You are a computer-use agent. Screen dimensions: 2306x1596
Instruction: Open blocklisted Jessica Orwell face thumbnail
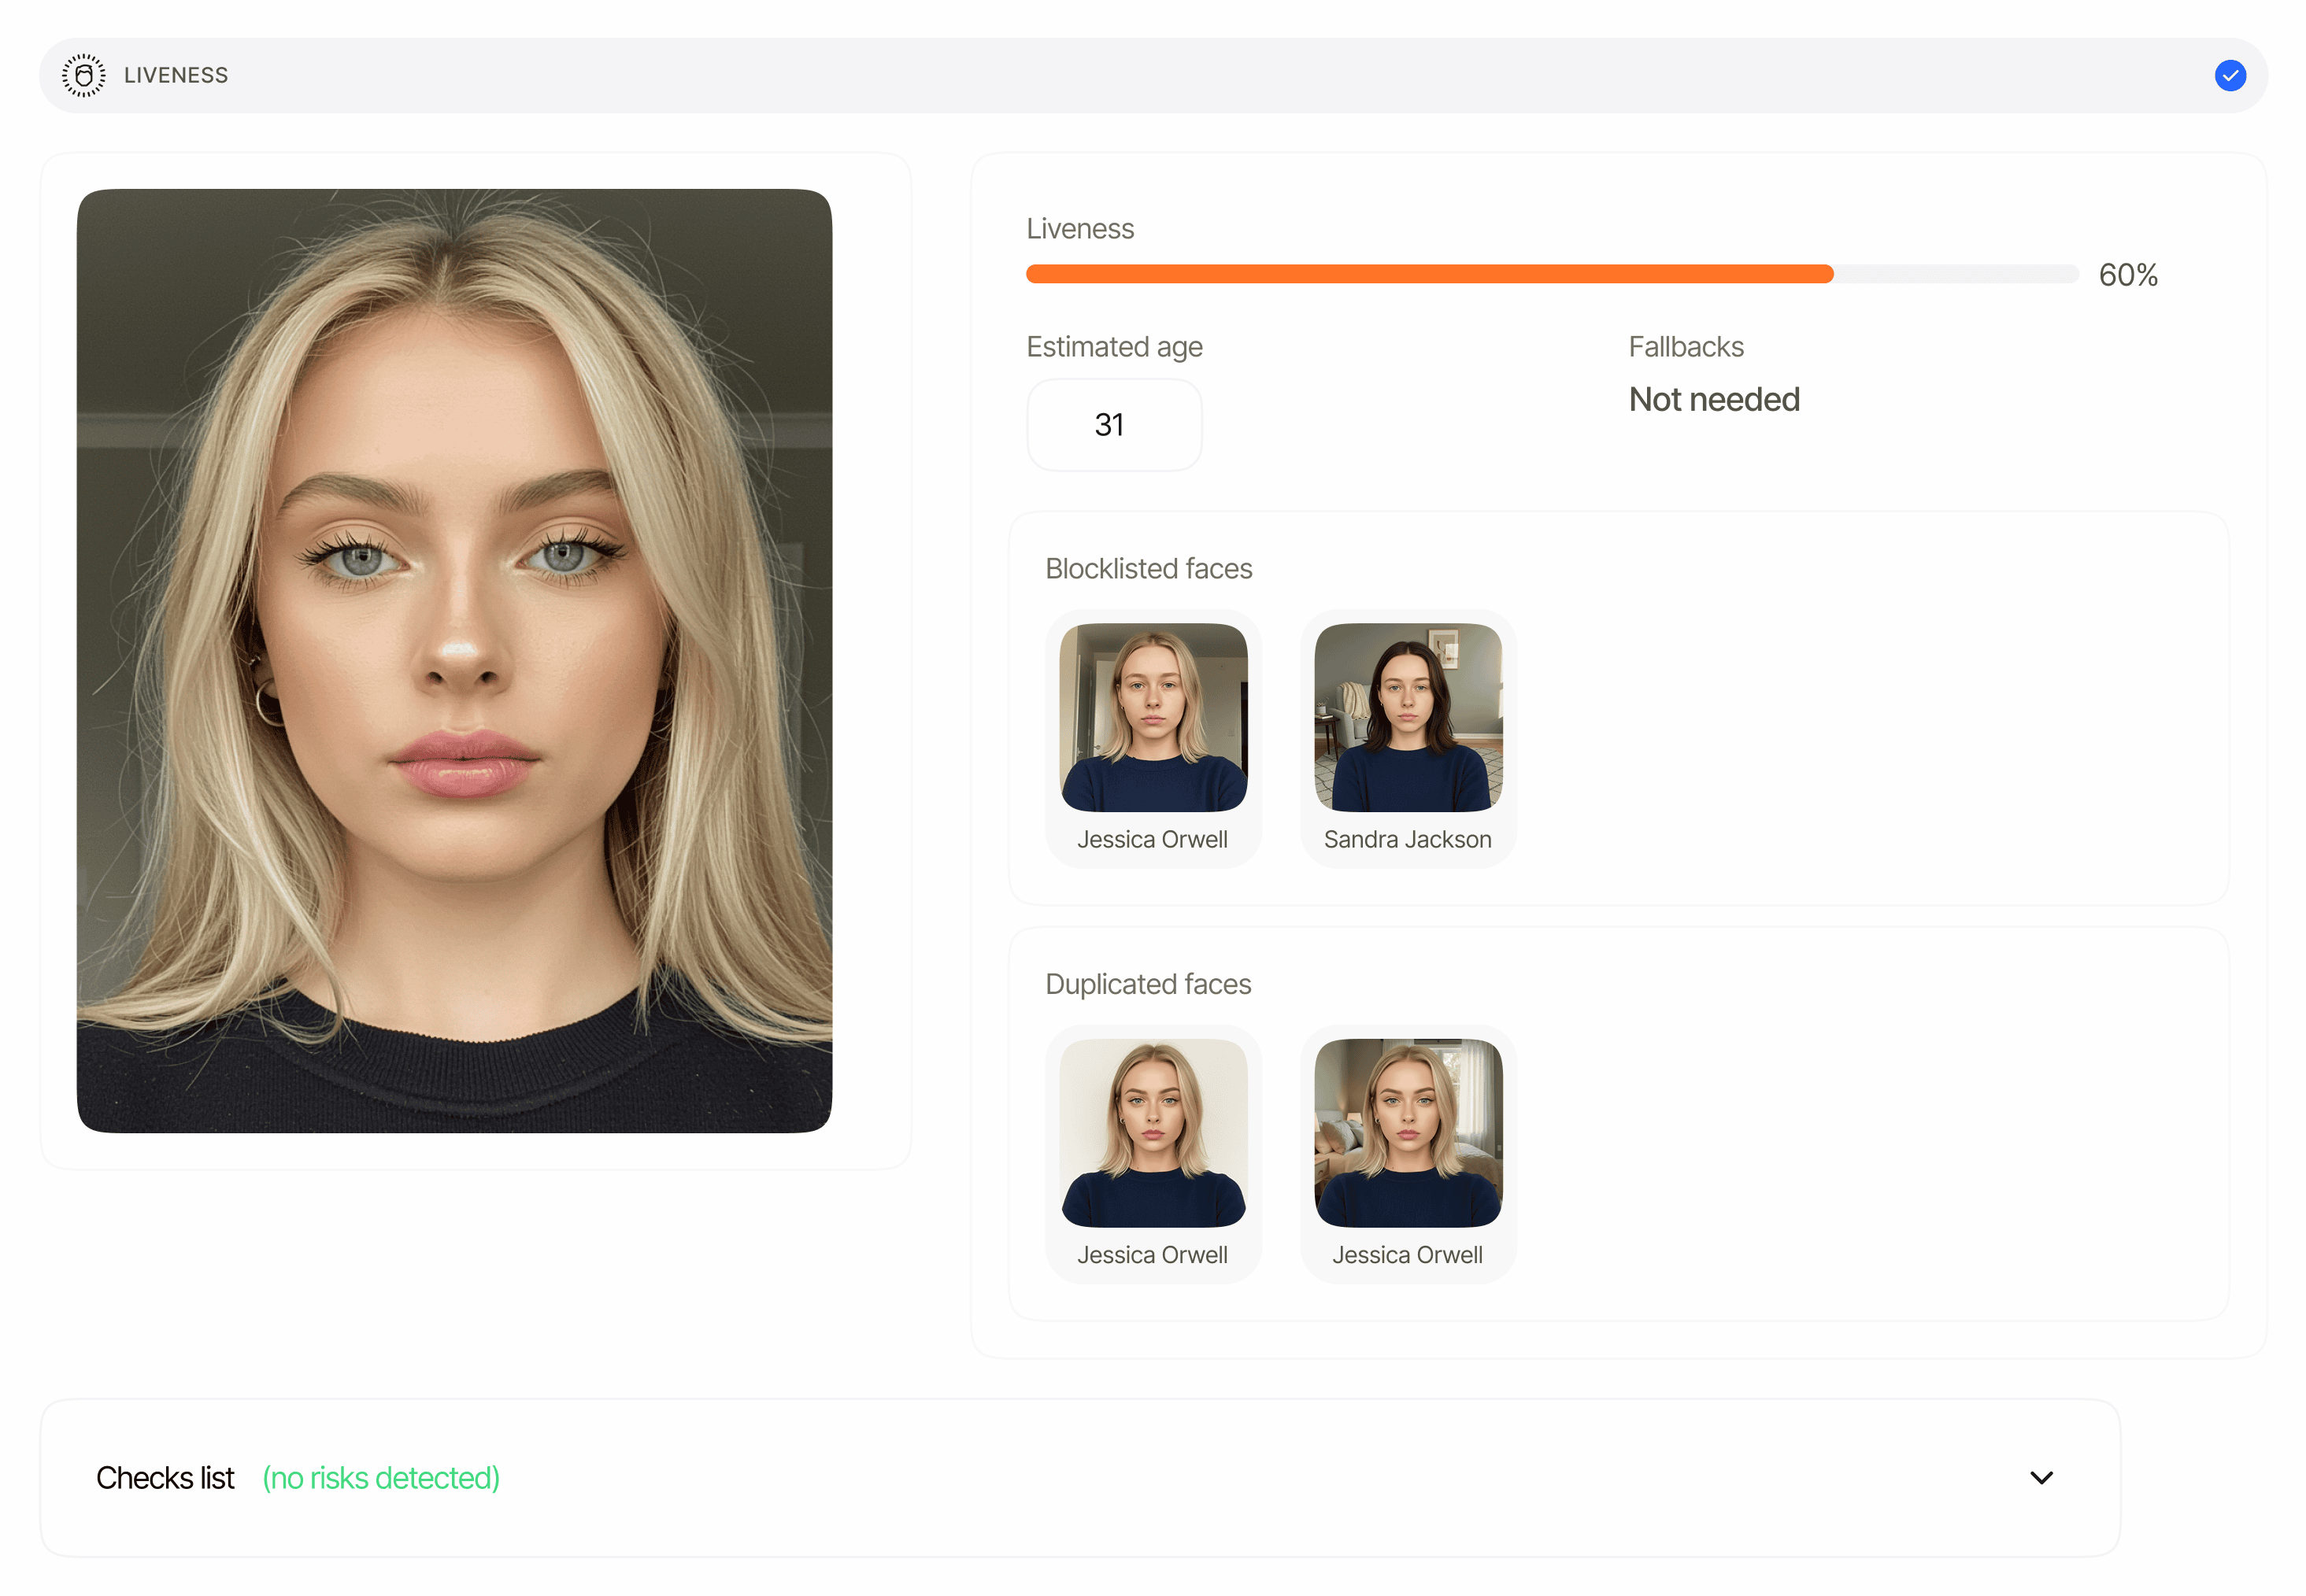pos(1153,717)
